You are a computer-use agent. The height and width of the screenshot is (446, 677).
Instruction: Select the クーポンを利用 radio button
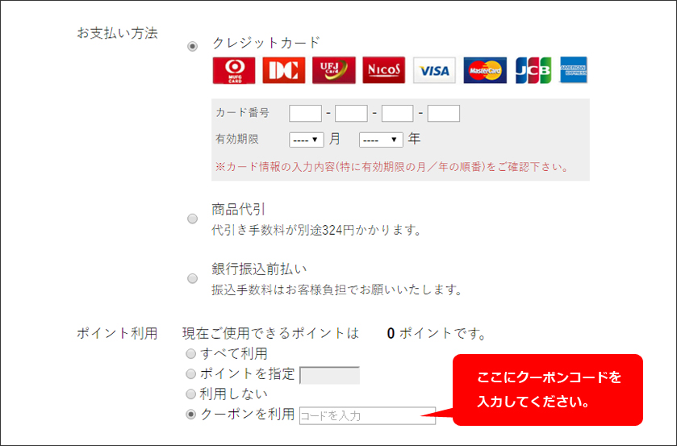click(190, 415)
